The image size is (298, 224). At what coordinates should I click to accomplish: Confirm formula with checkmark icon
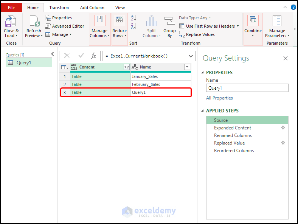tap(81, 56)
